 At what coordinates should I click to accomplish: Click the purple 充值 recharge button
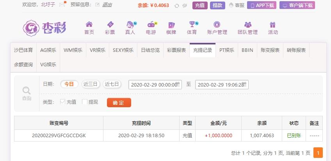tap(200, 5)
